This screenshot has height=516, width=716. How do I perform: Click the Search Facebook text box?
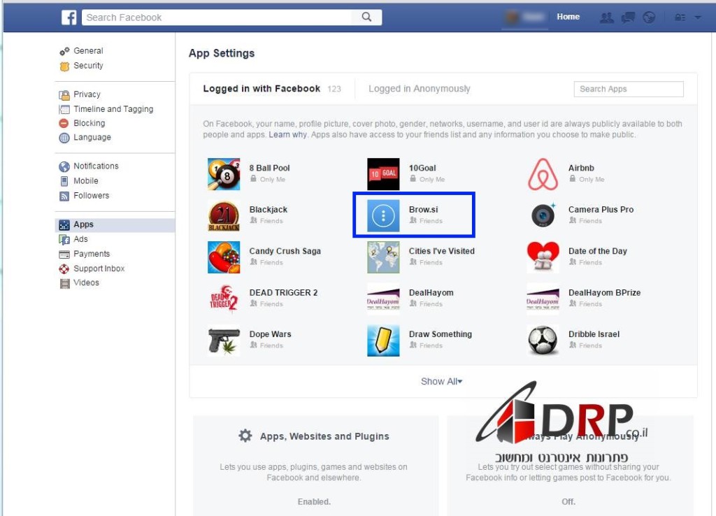[220, 17]
